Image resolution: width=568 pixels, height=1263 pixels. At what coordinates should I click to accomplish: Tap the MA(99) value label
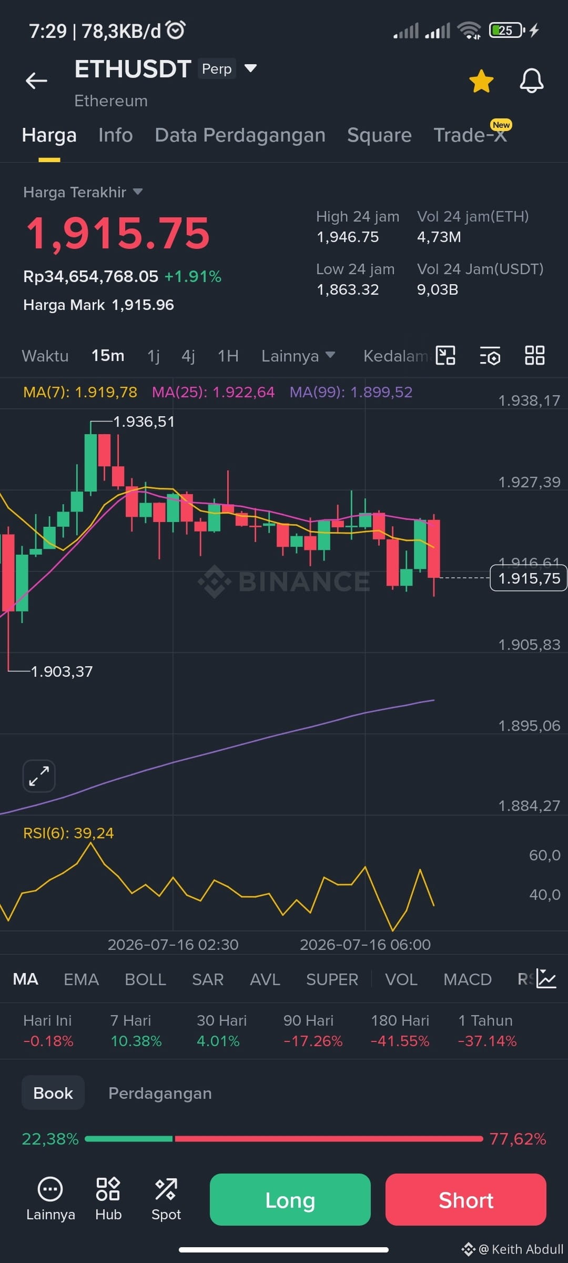tap(351, 392)
